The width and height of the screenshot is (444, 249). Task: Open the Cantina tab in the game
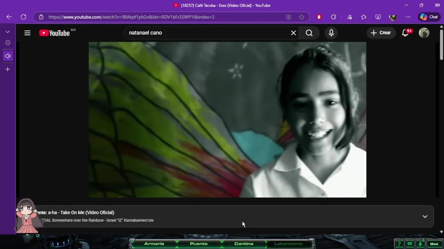[244, 244]
